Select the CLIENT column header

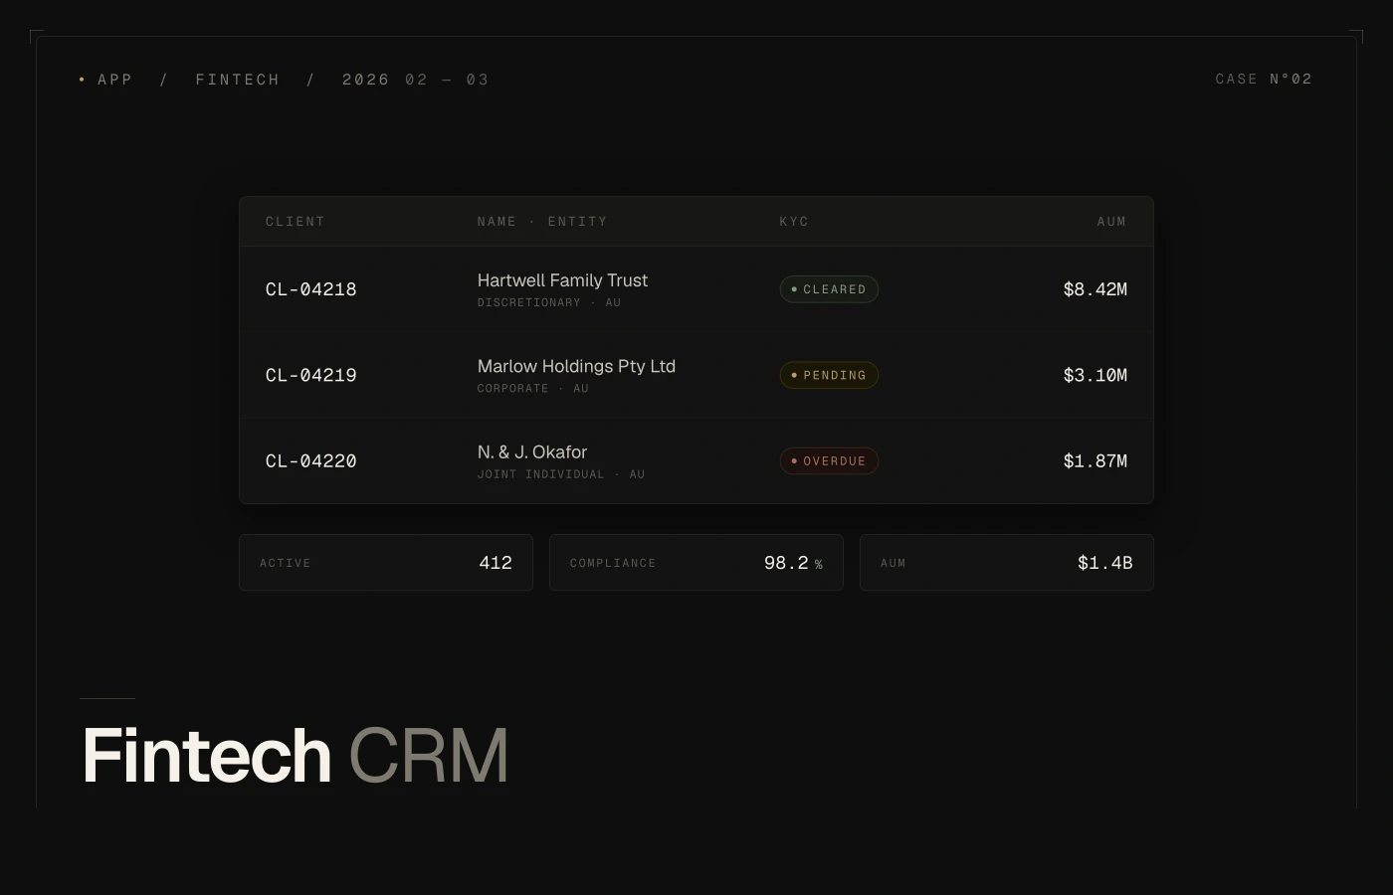296,222
